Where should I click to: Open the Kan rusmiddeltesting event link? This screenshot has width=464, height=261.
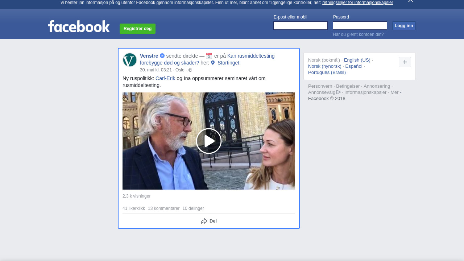pos(207,59)
